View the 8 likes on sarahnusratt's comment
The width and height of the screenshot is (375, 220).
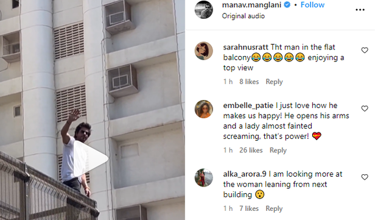coord(249,82)
